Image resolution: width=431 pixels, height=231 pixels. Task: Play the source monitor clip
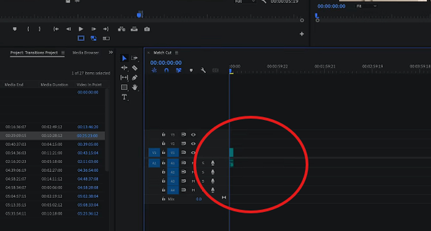81,29
